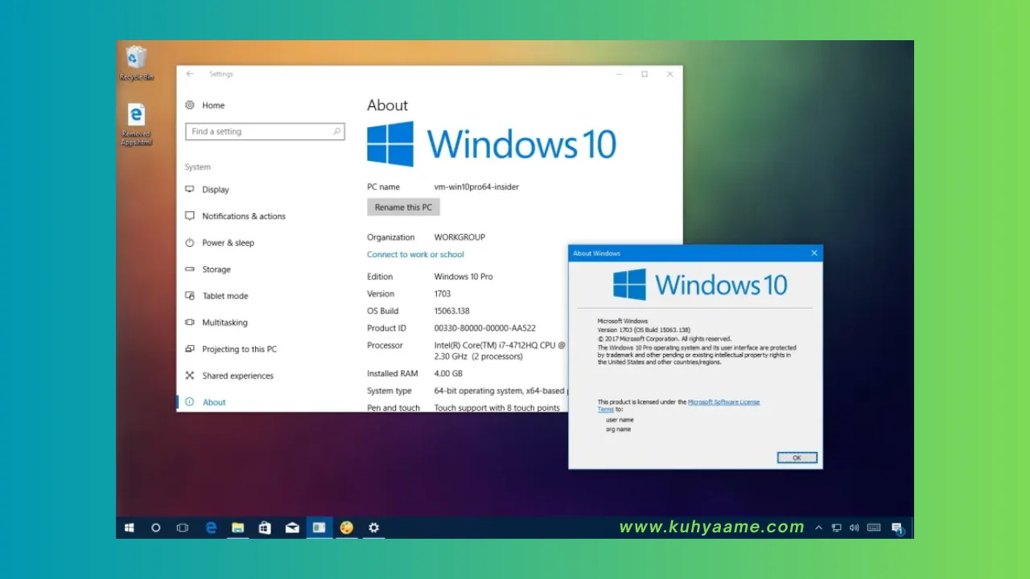The width and height of the screenshot is (1030, 579).
Task: Open Microsoft Store from taskbar
Action: (x=265, y=528)
